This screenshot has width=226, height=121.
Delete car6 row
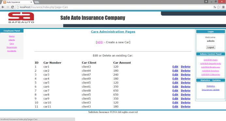(x=186, y=87)
